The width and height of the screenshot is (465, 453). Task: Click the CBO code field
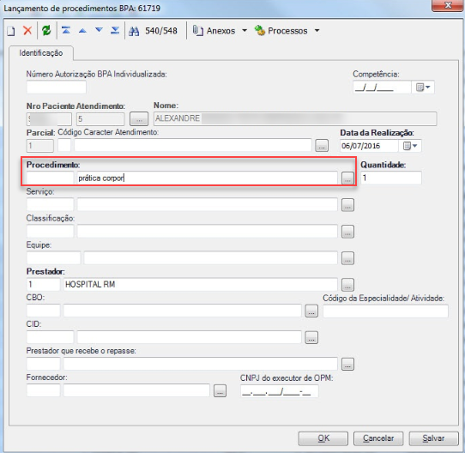point(43,311)
